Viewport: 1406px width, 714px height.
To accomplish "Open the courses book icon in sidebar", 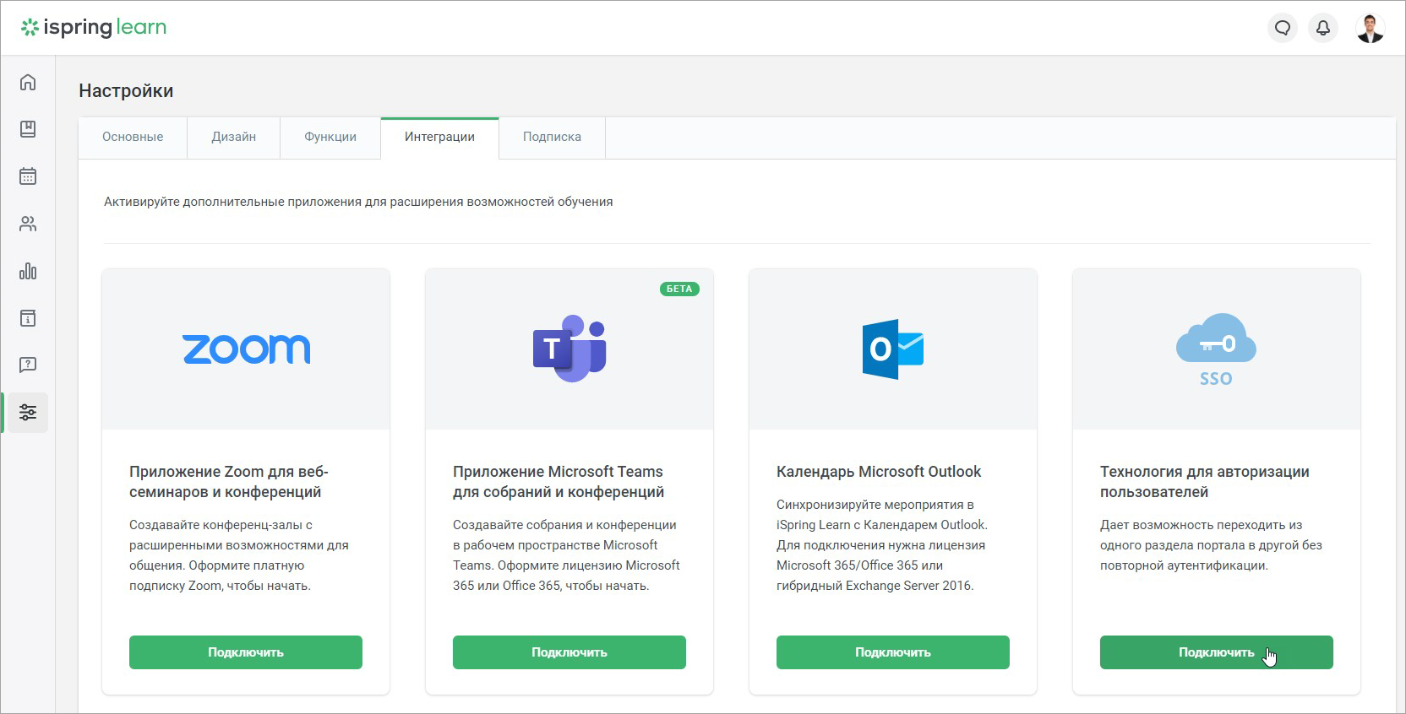I will [x=28, y=129].
